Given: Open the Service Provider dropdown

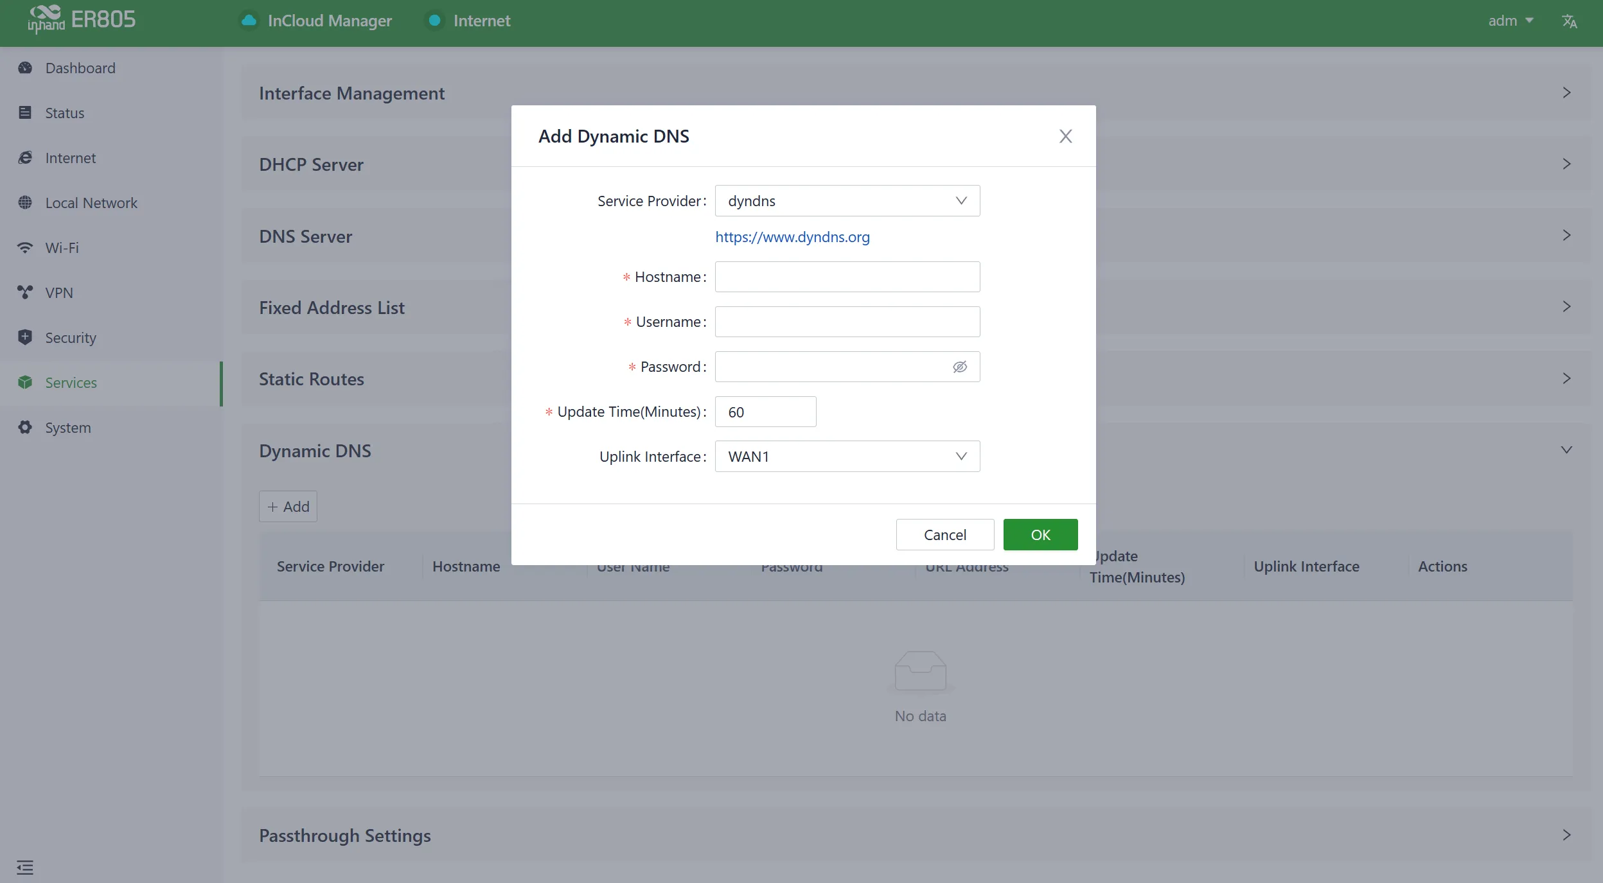Looking at the screenshot, I should (847, 201).
